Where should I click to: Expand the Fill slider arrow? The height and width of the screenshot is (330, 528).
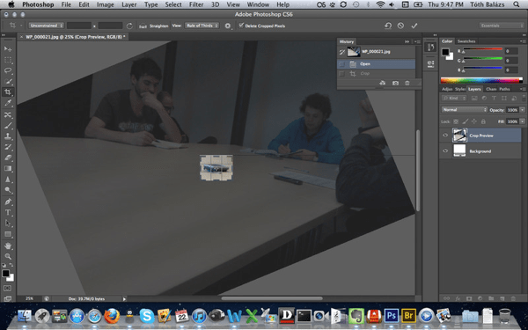pos(522,121)
